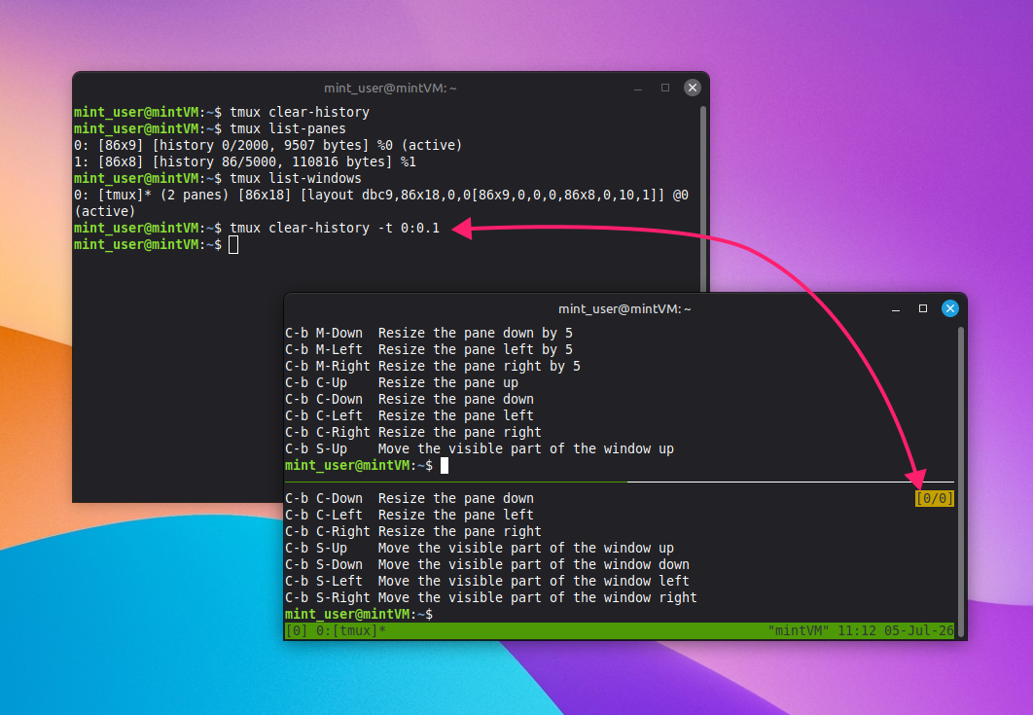This screenshot has height=715, width=1033.
Task: Click 'C-b S-Left Move the visible part' line
Action: pos(487,581)
